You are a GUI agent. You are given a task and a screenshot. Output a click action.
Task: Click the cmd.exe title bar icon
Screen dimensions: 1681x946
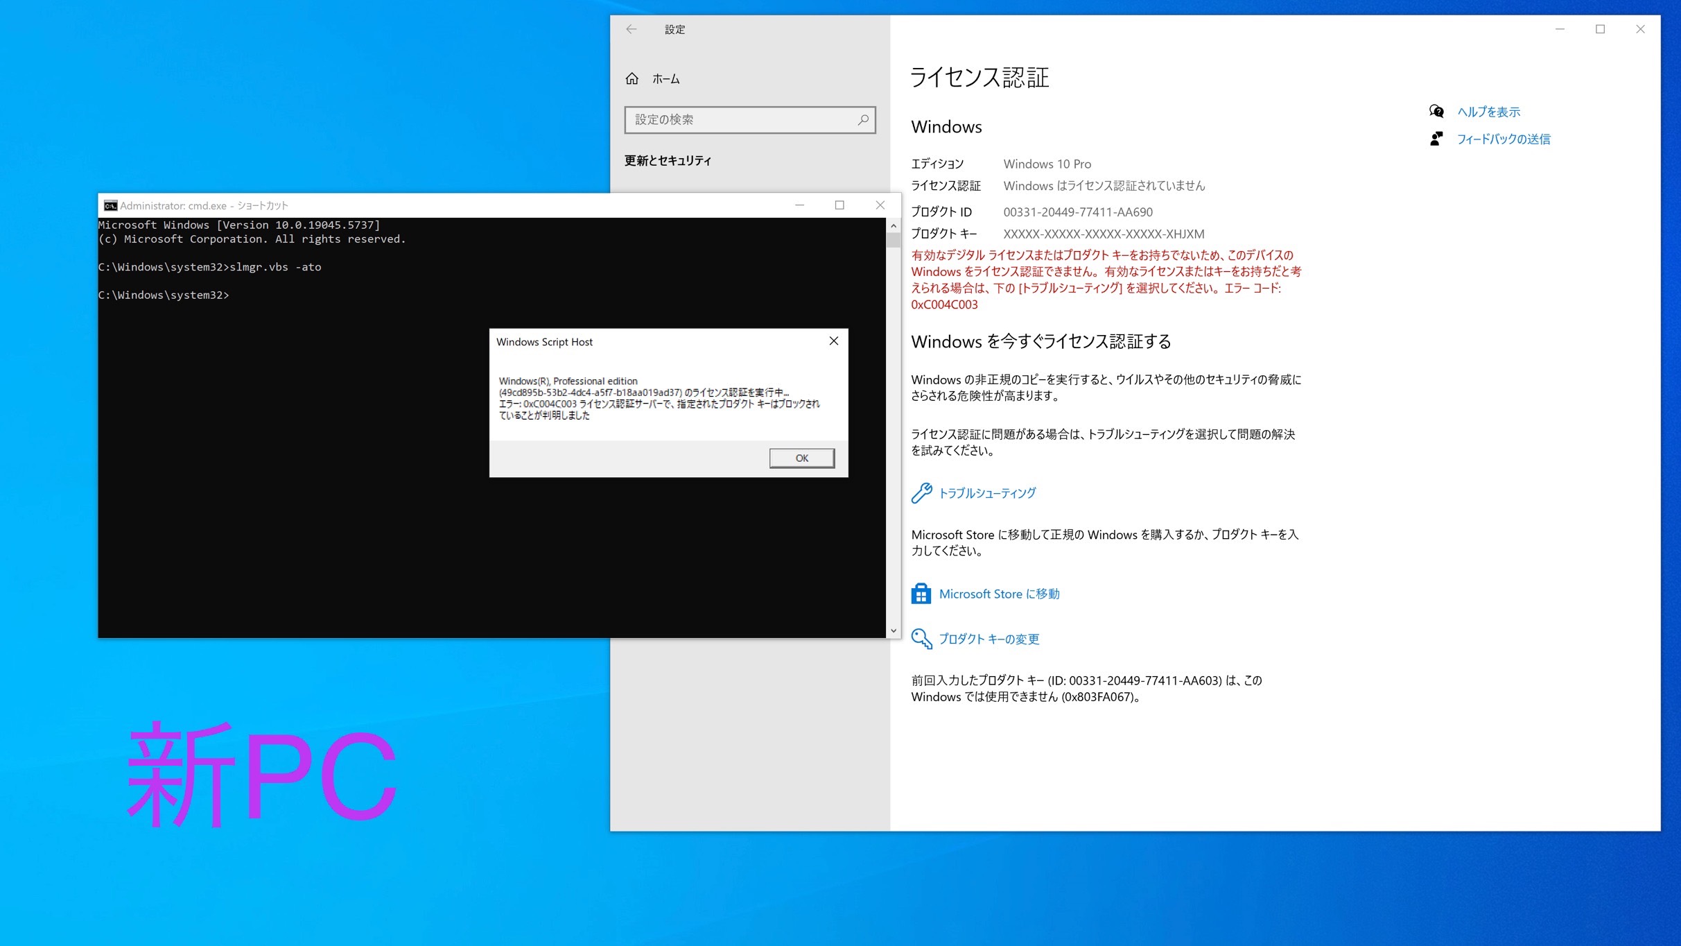[110, 206]
